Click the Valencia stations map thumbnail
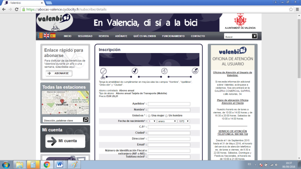The width and height of the screenshot is (301, 169). 65,103
